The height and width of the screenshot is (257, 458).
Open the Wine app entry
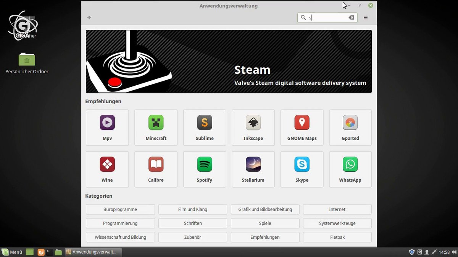point(107,169)
